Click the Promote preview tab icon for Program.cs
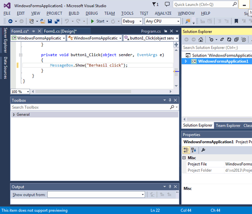Viewport: 252px width, 214px height. tap(166, 31)
